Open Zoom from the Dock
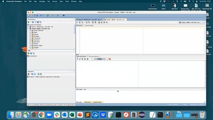213x120 pixels. coord(49,115)
